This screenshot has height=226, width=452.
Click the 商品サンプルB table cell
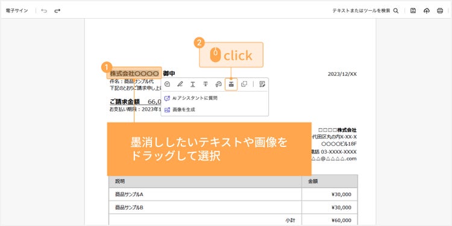click(x=129, y=207)
